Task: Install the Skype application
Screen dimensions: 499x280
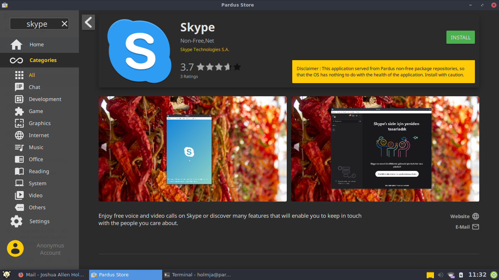Action: click(461, 37)
